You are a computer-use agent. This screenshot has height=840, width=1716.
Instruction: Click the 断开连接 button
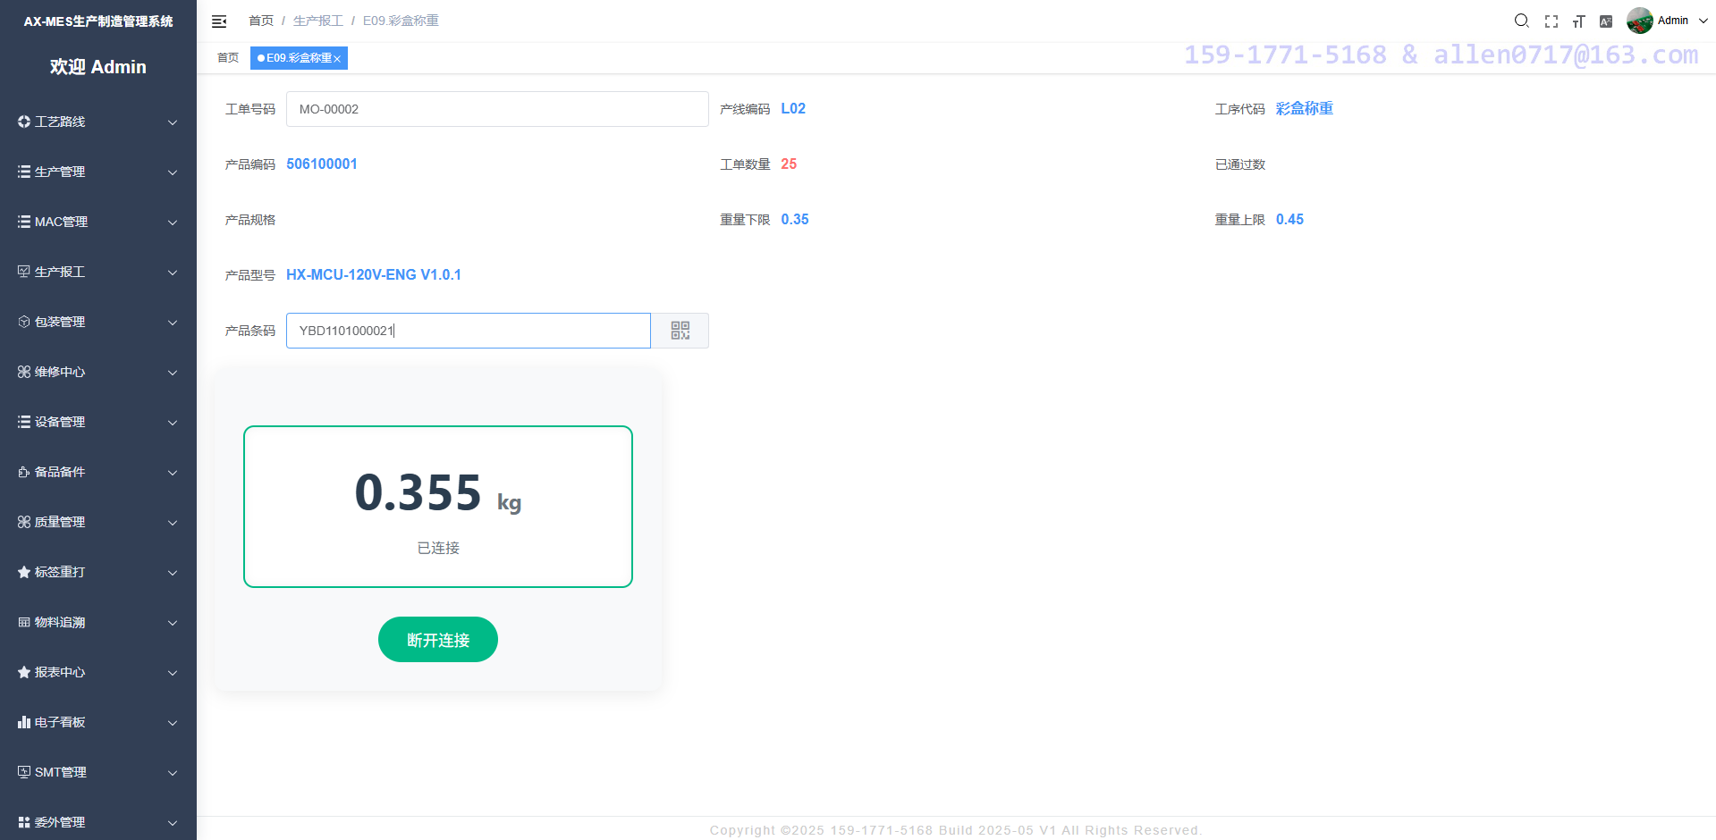[437, 640]
